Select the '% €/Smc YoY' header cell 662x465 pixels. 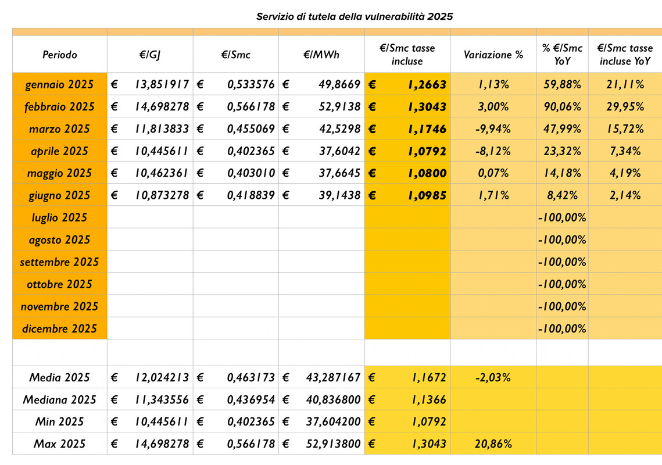[x=562, y=55]
